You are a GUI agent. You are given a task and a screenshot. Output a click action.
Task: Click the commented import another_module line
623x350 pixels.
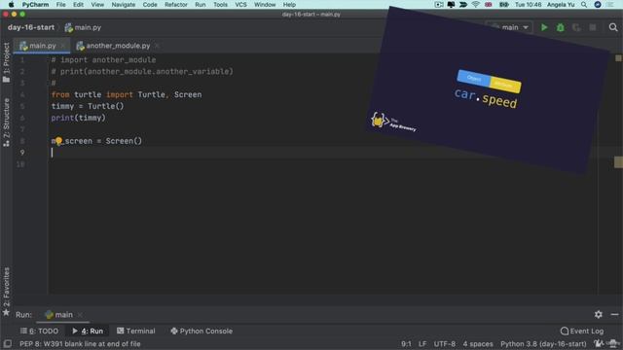pyautogui.click(x=103, y=60)
